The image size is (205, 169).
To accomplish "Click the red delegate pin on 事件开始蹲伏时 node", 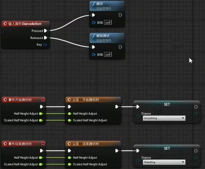I will 43,99.
